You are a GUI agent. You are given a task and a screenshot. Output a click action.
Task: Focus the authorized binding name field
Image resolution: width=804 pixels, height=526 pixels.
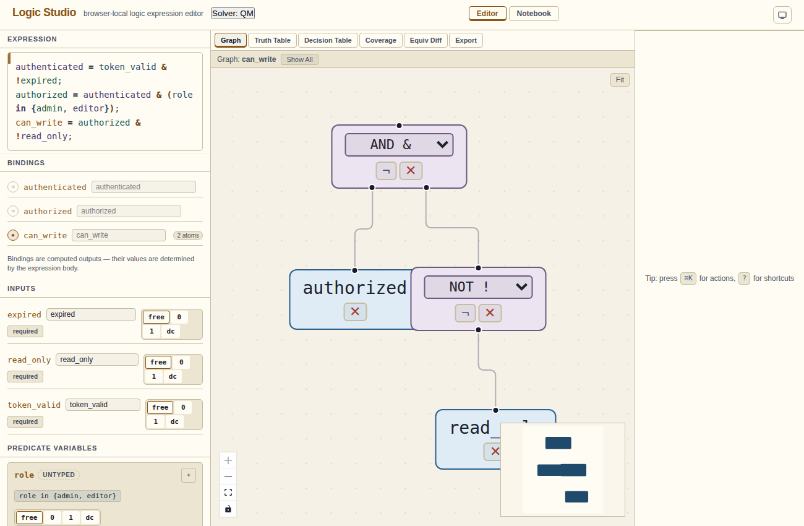(x=129, y=211)
